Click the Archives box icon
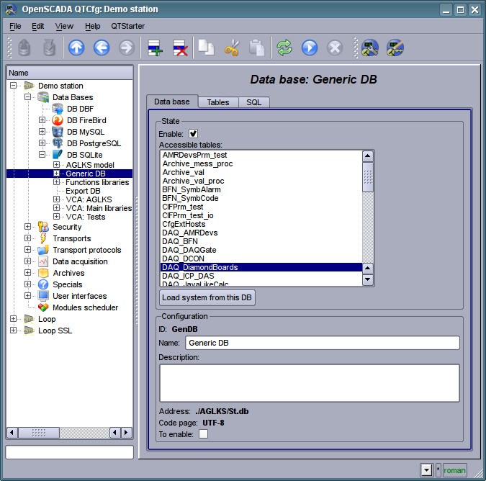Viewport: 486px width, 481px height. coord(43,273)
